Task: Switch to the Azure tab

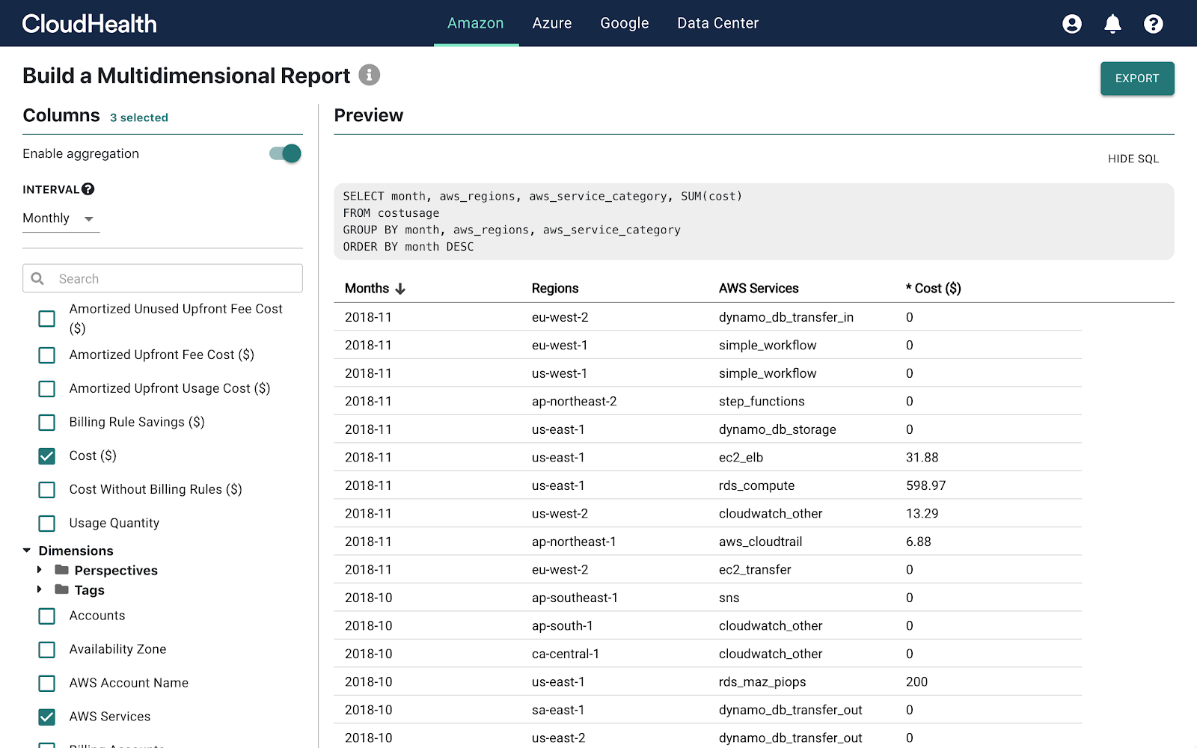Action: point(551,23)
